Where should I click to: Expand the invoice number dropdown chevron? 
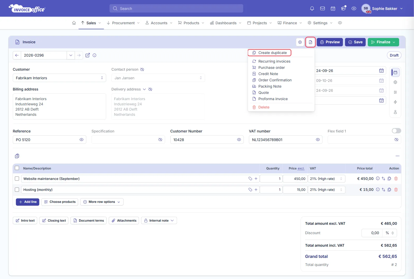pos(71,55)
